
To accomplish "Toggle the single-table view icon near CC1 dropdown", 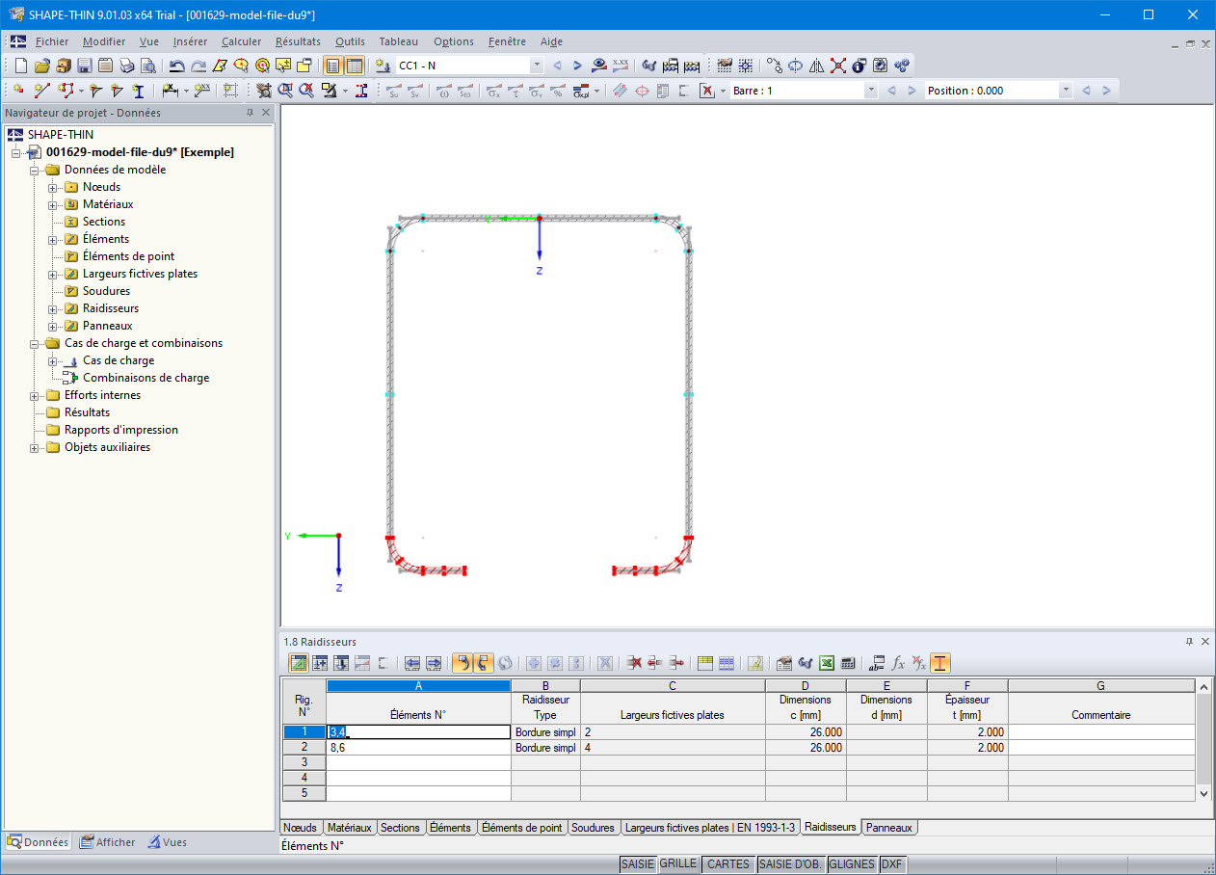I will (x=331, y=65).
